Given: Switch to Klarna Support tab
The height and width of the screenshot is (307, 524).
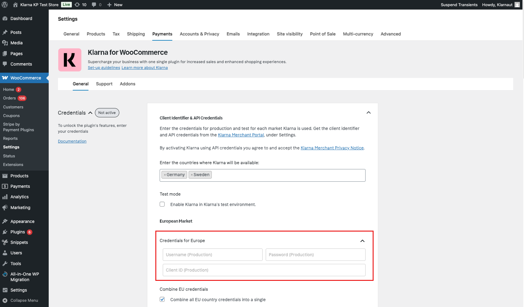Looking at the screenshot, I should (104, 84).
